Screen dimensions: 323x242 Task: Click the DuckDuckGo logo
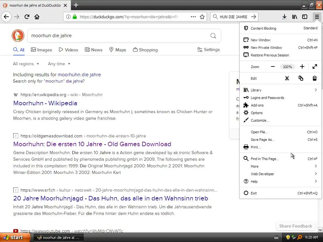18,36
